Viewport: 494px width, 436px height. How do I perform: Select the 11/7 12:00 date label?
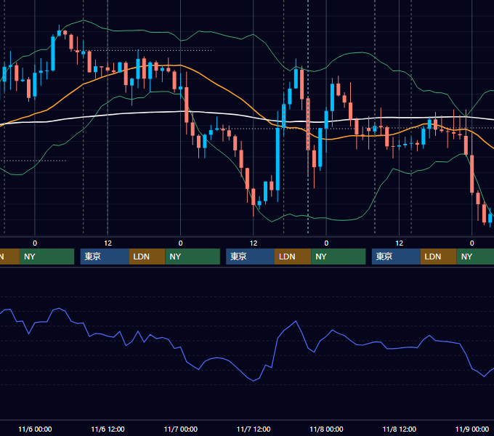click(x=254, y=429)
